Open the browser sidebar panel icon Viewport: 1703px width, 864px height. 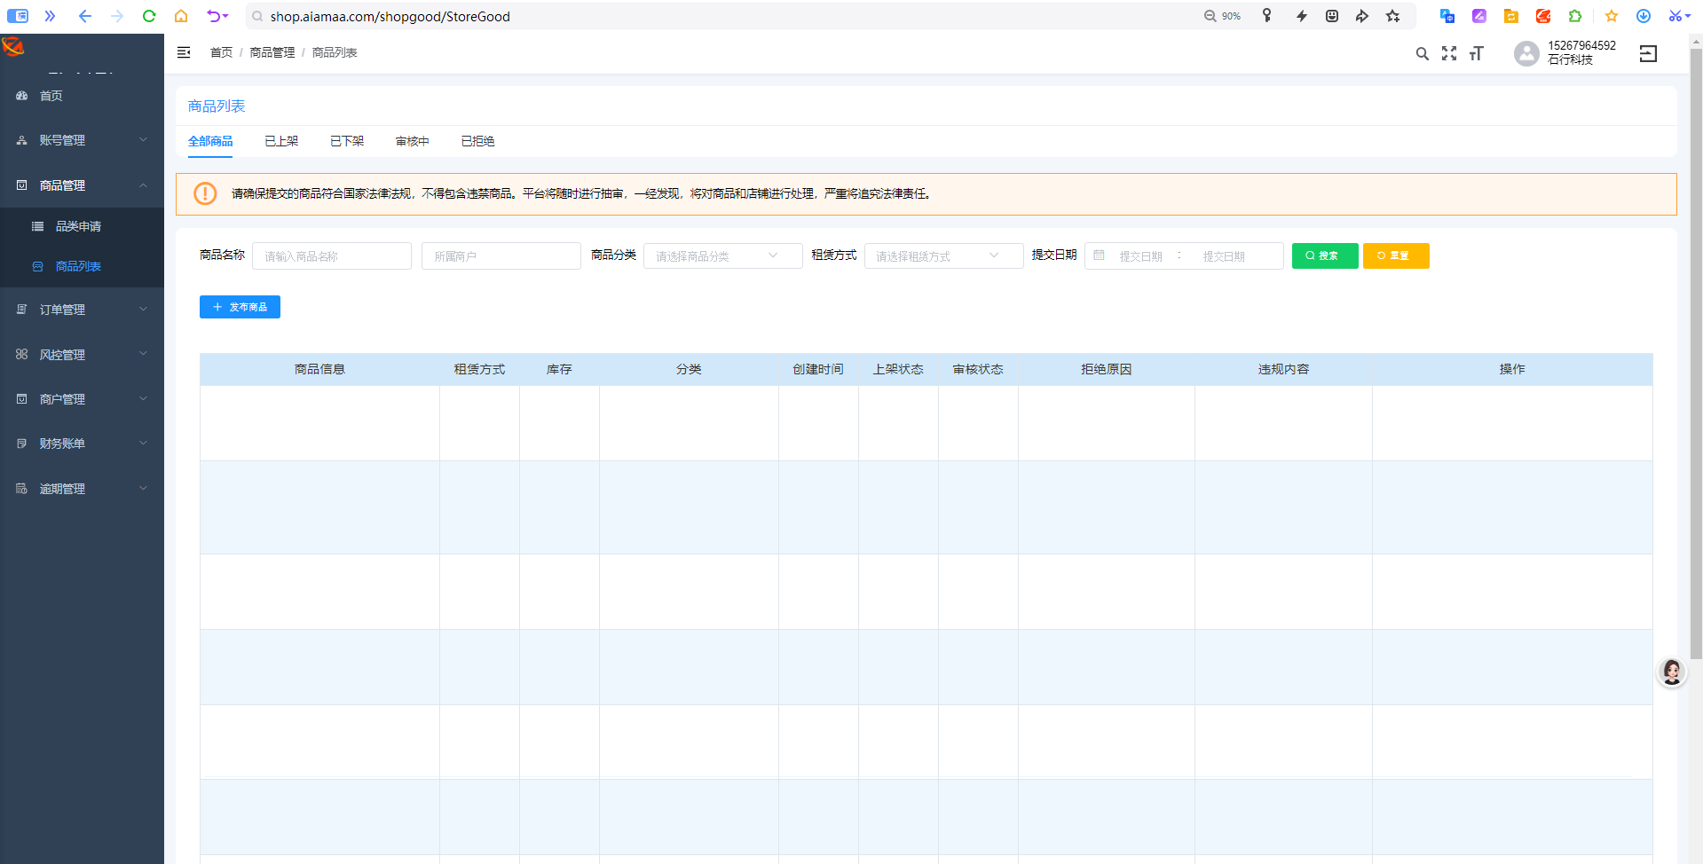[18, 16]
